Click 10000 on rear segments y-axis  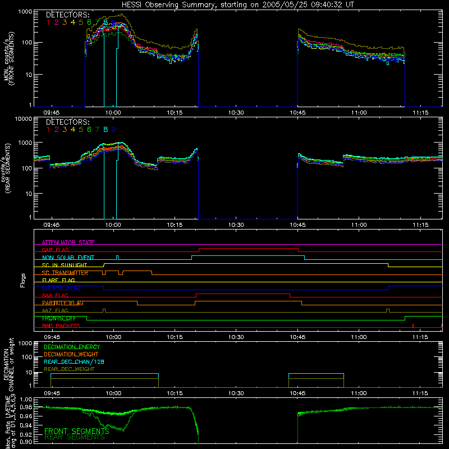(x=24, y=119)
